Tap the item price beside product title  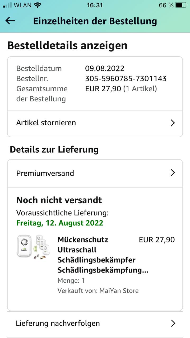pos(157,240)
